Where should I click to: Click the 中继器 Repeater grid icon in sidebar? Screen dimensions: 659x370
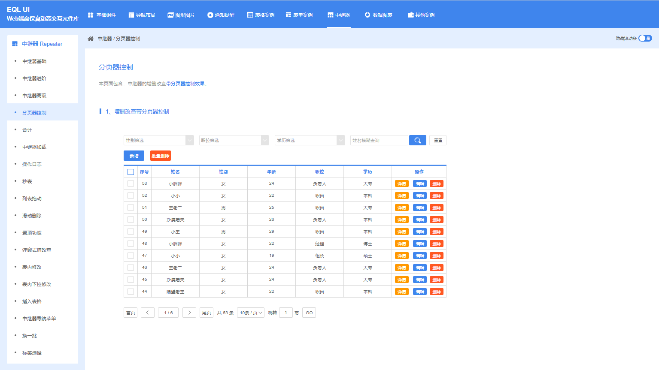(15, 43)
